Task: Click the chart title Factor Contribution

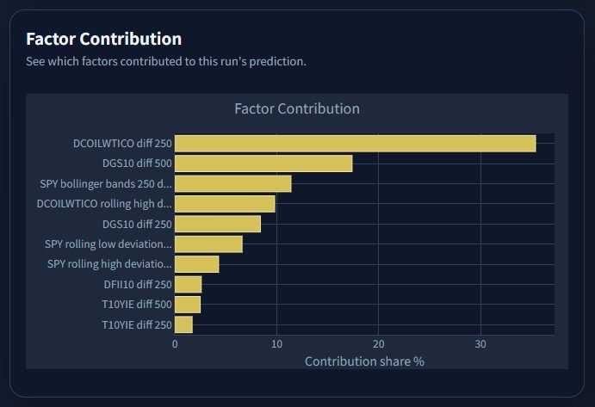Action: coord(297,109)
